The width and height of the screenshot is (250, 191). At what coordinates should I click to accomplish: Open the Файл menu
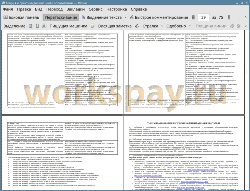click(x=8, y=9)
